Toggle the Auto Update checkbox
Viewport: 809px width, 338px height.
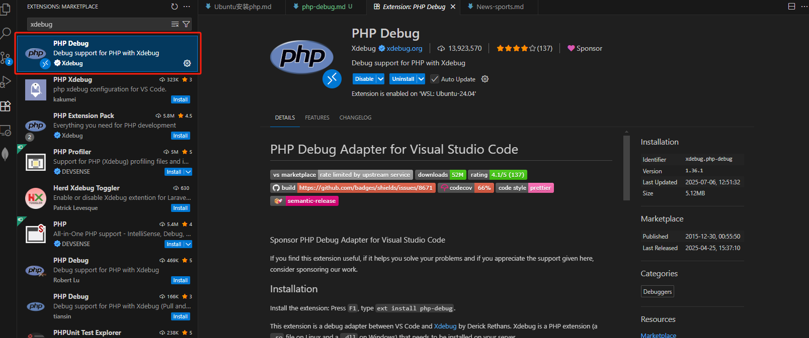tap(435, 79)
